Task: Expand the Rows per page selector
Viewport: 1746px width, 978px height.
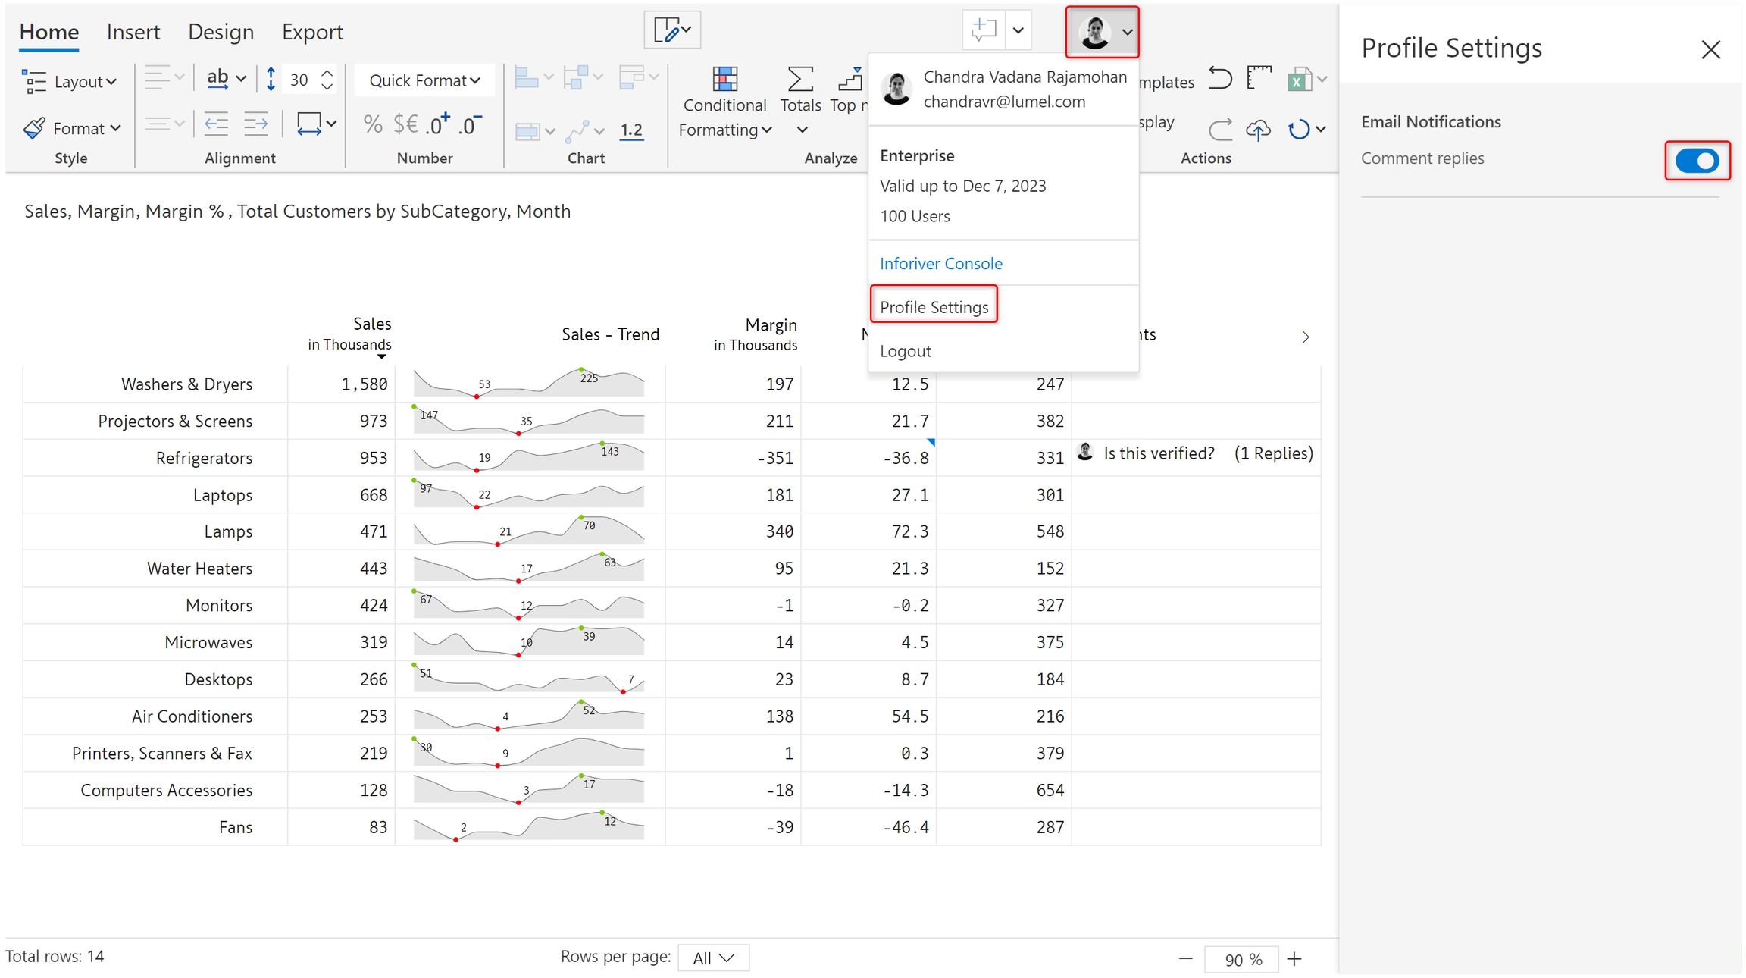Action: pos(713,958)
